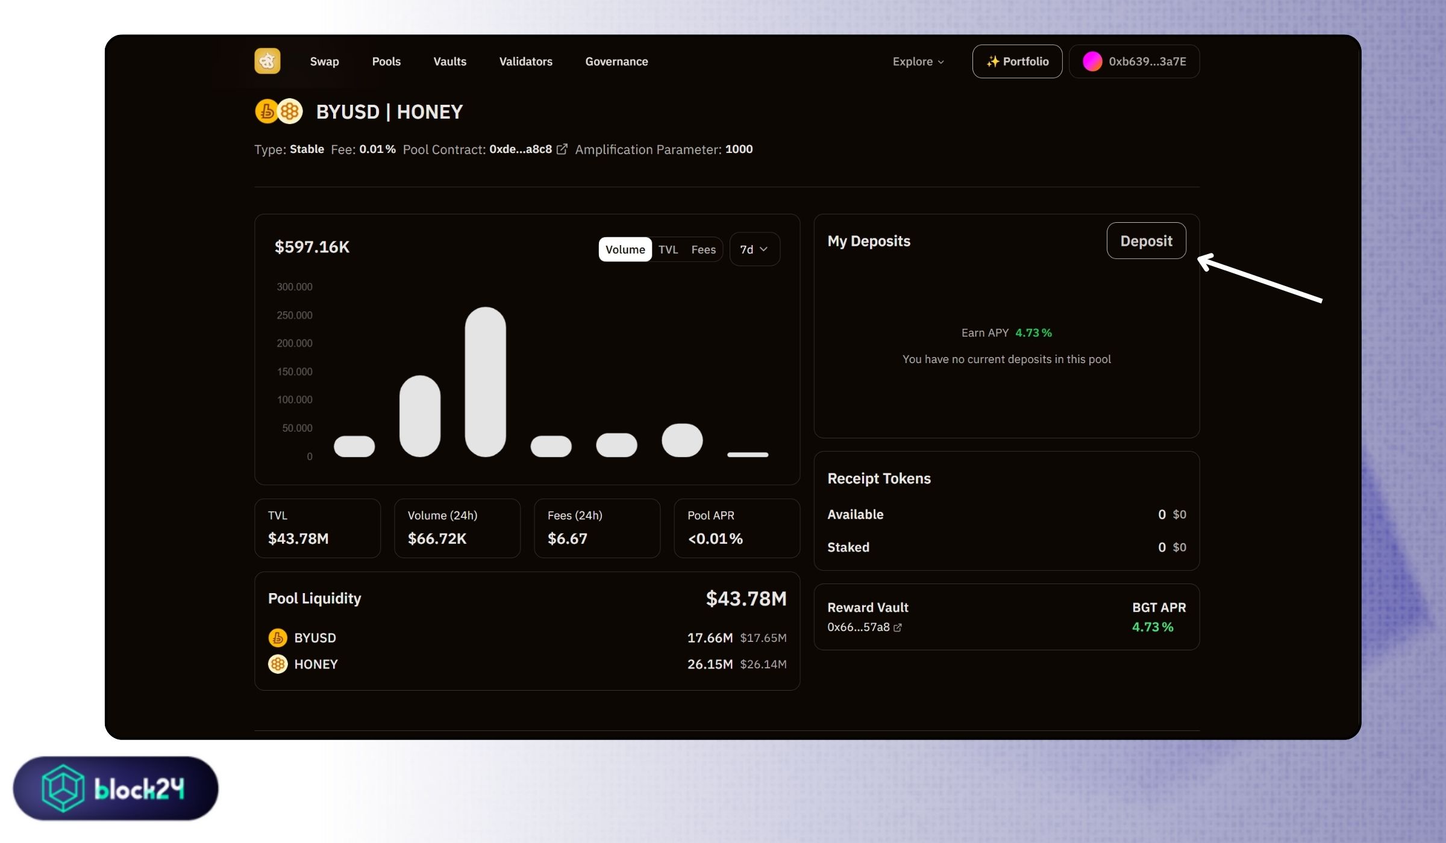Screen dimensions: 1446x843
Task: Switch the chart to TVL
Action: click(x=668, y=249)
